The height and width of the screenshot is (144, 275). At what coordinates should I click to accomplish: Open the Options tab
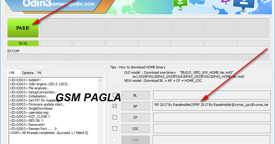coord(28,73)
